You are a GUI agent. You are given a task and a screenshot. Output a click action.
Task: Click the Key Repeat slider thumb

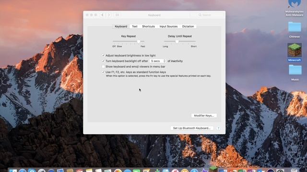pyautogui.click(x=139, y=42)
